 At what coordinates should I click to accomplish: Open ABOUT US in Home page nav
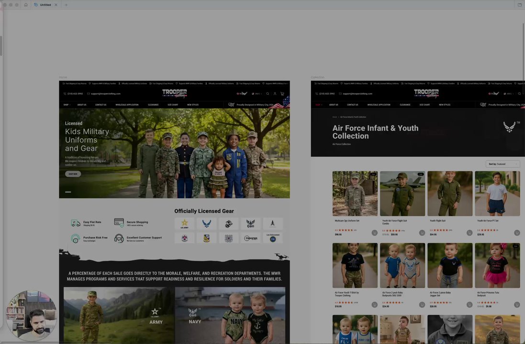point(82,105)
